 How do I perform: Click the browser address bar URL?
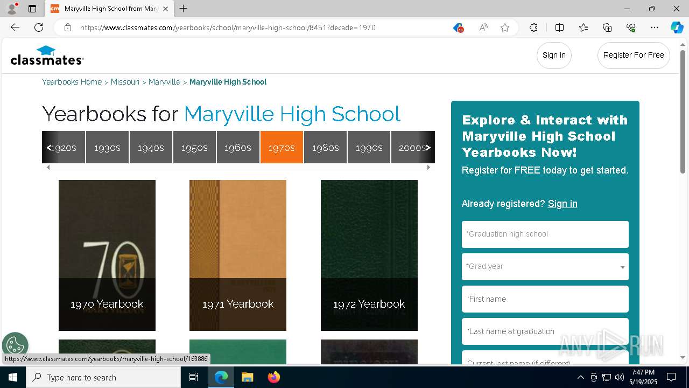(x=228, y=27)
